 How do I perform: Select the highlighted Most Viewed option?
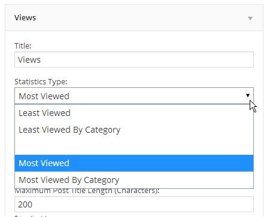click(134, 163)
